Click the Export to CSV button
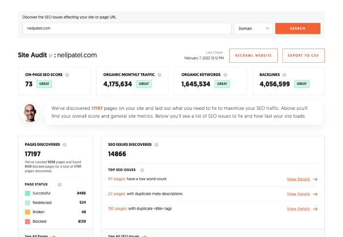343x237 pixels. coord(303,55)
